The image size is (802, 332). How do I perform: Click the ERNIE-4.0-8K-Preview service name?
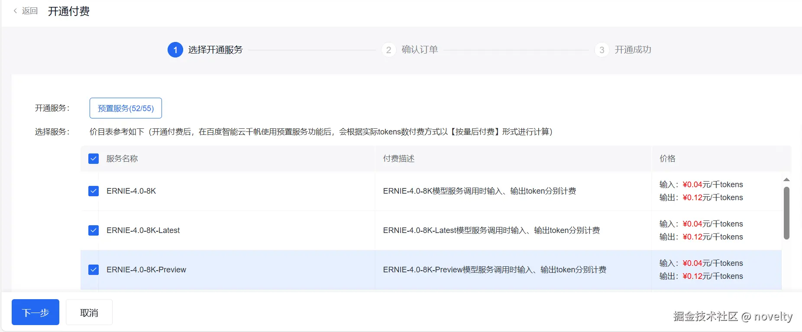(x=146, y=270)
